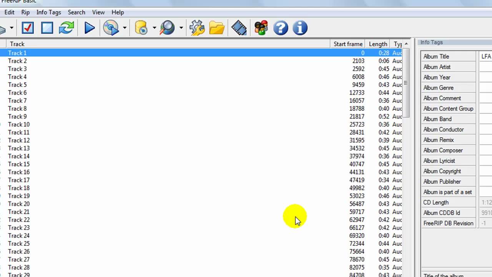Click the empty Album Artist value field
The image size is (492, 277).
tap(486, 67)
